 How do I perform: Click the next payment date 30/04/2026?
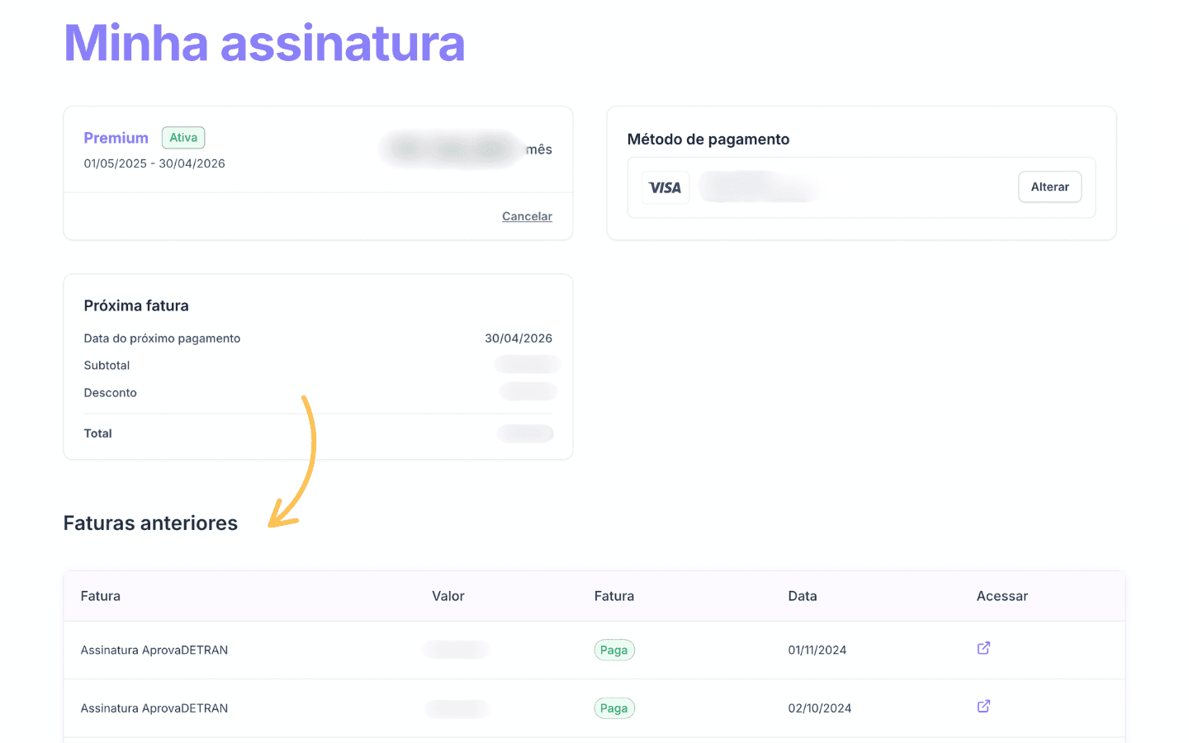(x=519, y=338)
